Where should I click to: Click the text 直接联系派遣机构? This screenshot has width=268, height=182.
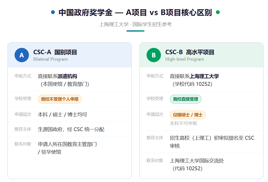pos(57,76)
